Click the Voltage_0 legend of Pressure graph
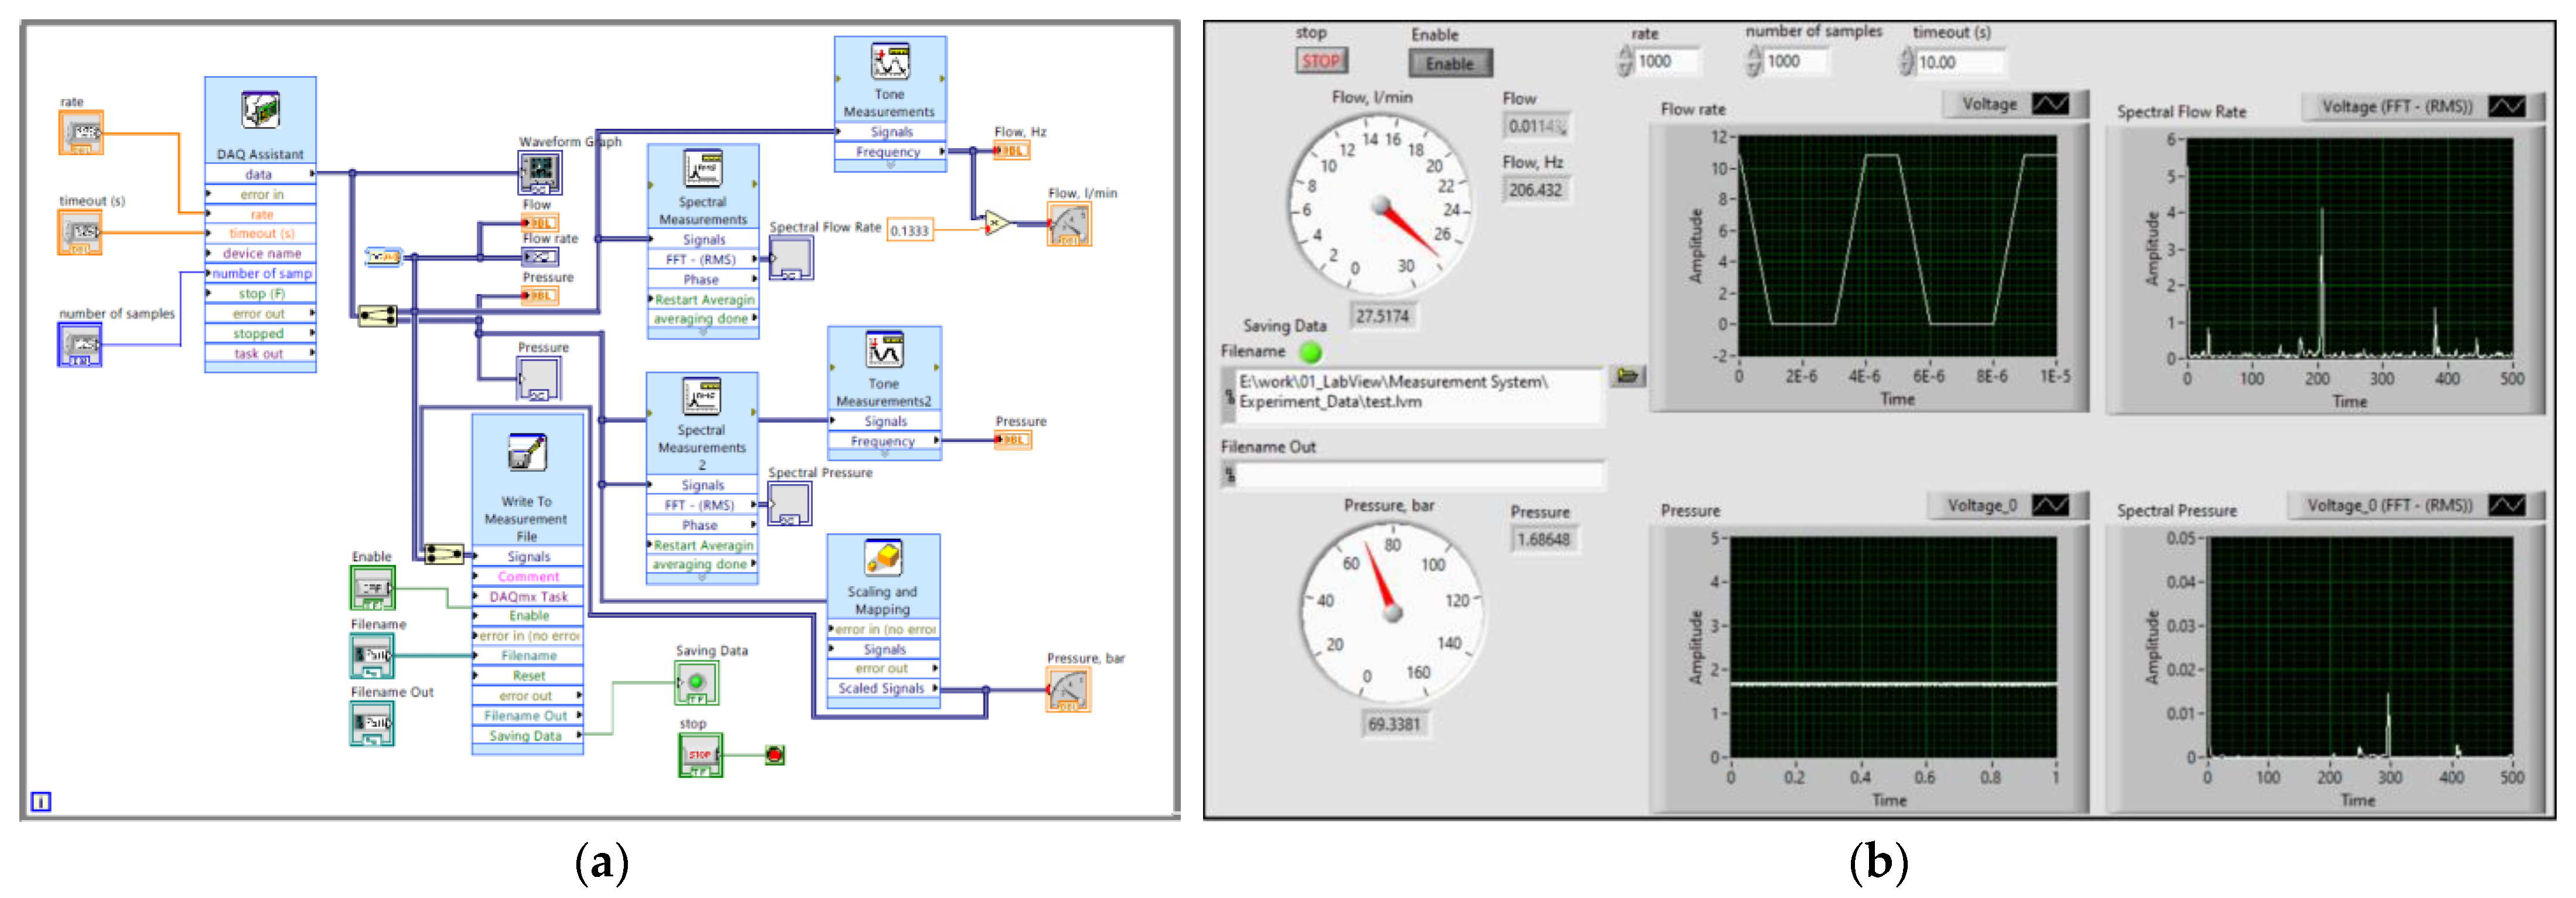Viewport: 2576px width, 898px height. 2008,505
